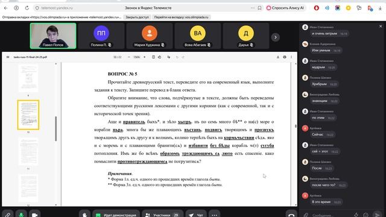Go back in the browser
386x217 pixels.
(x=5, y=8)
